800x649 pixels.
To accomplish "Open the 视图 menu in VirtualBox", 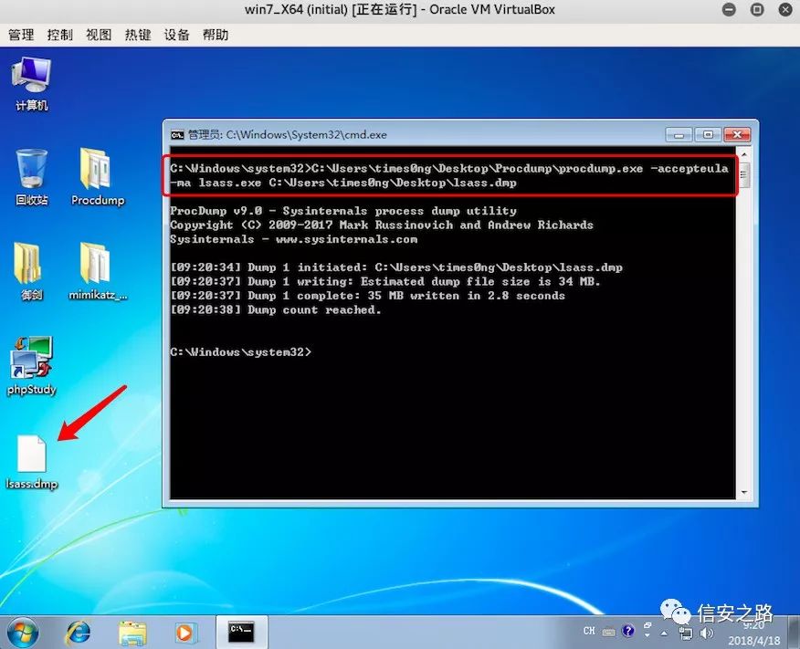I will [99, 35].
